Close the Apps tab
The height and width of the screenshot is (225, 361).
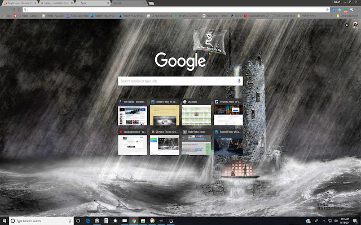[x=108, y=3]
